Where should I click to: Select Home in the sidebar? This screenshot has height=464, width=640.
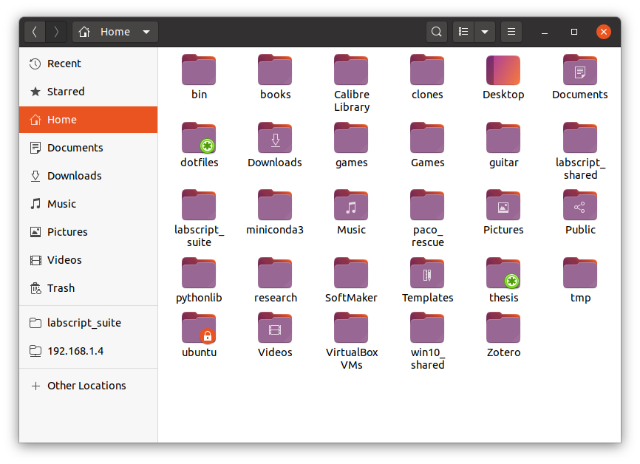pyautogui.click(x=88, y=120)
